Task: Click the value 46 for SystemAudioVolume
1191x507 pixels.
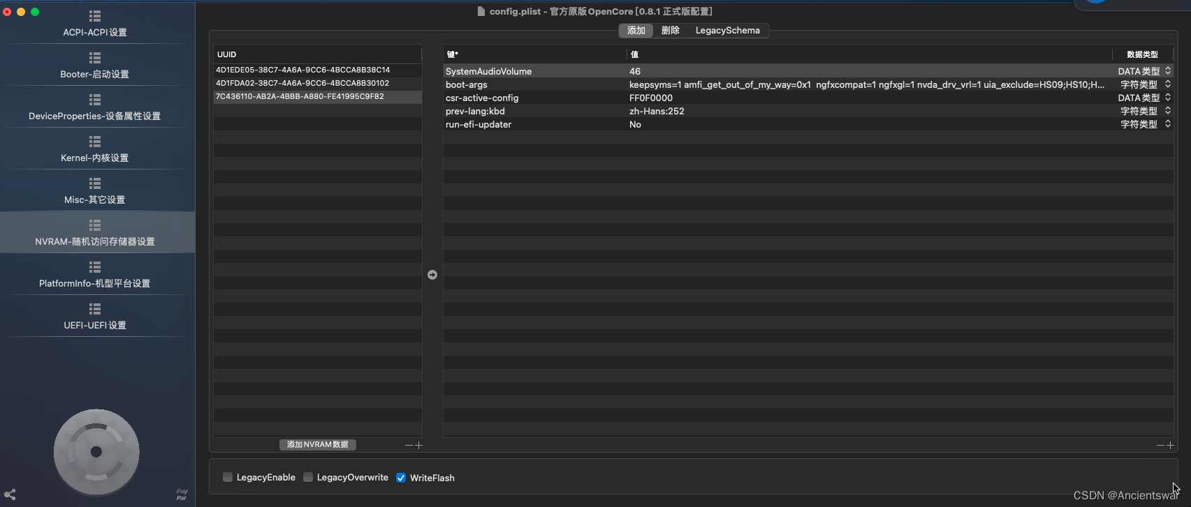Action: (635, 71)
